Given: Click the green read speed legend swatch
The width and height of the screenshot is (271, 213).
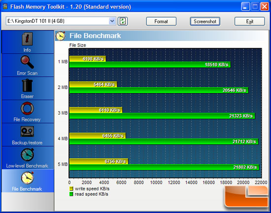Looking at the screenshot, I should click(x=71, y=194).
